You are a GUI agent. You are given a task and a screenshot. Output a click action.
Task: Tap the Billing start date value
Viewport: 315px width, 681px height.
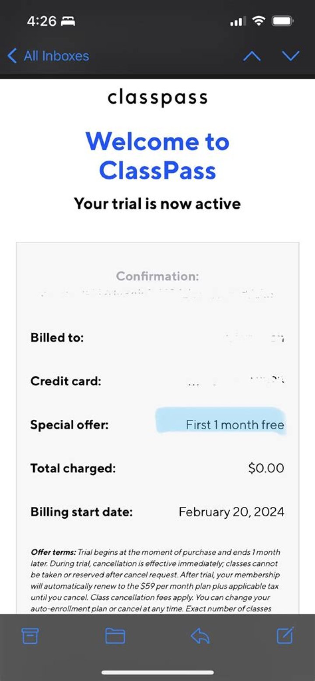(x=231, y=512)
